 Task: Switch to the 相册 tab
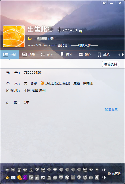point(28,55)
